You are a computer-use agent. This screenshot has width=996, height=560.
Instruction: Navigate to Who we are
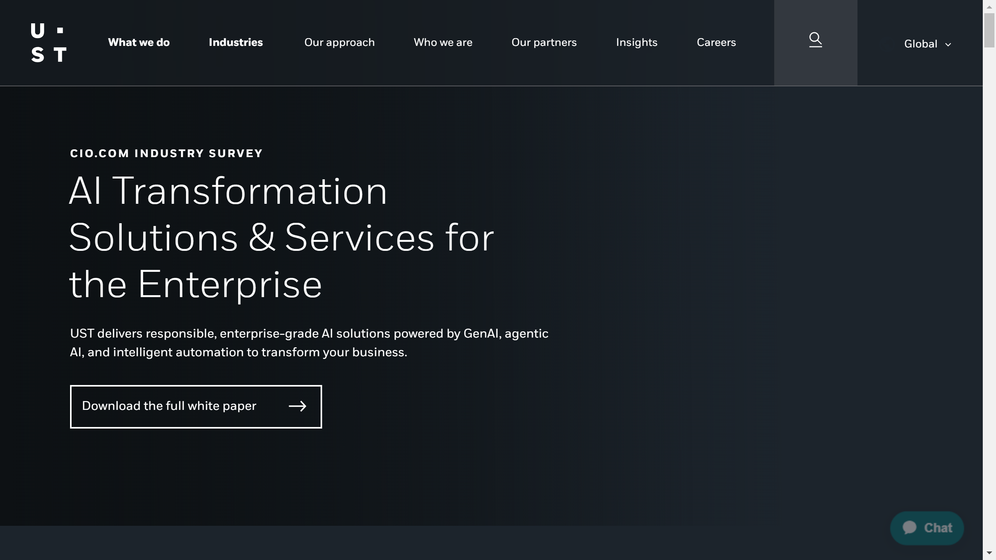click(x=443, y=42)
